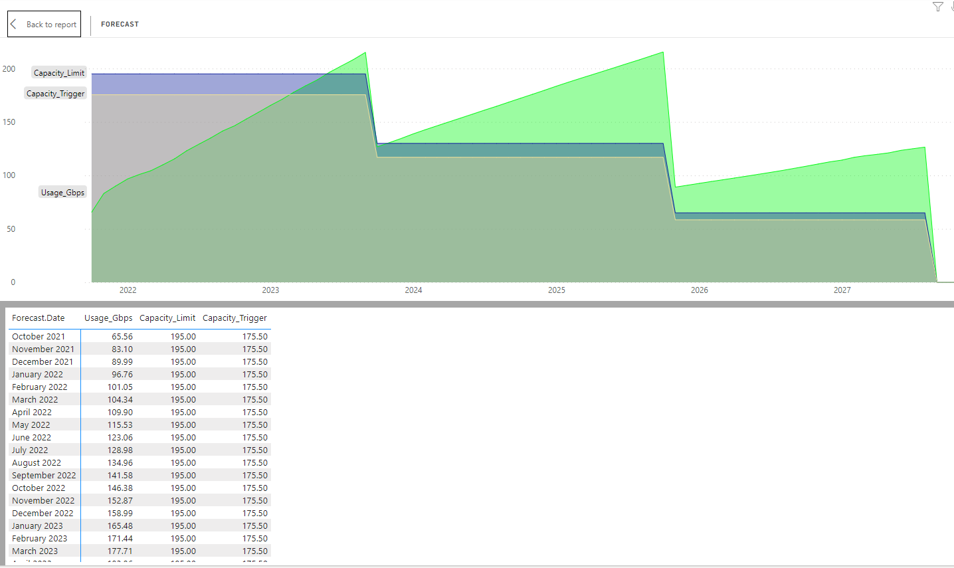Click Capacity_Trigger 175.50 in March 2023 row
Image resolution: width=954 pixels, height=568 pixels.
(255, 551)
